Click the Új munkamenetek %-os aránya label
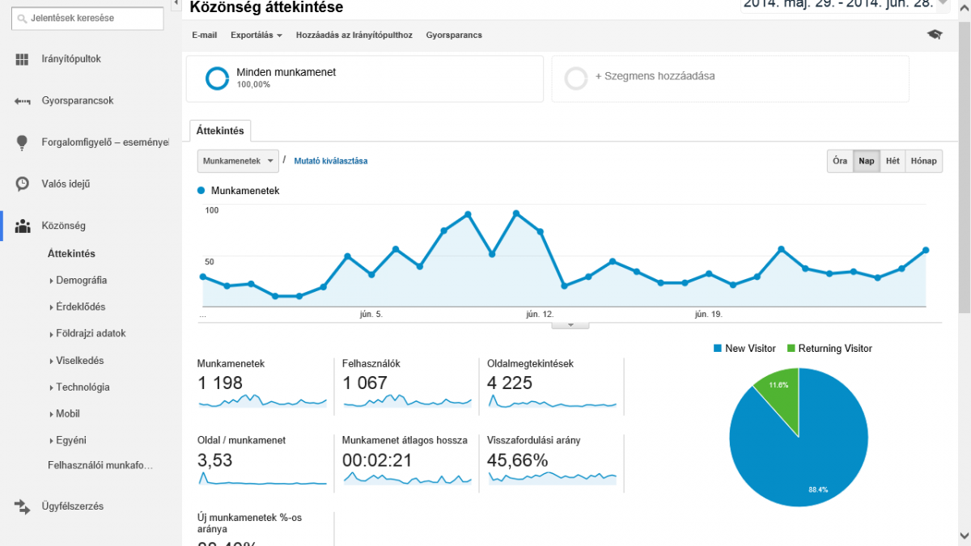The height and width of the screenshot is (546, 971). click(x=250, y=523)
